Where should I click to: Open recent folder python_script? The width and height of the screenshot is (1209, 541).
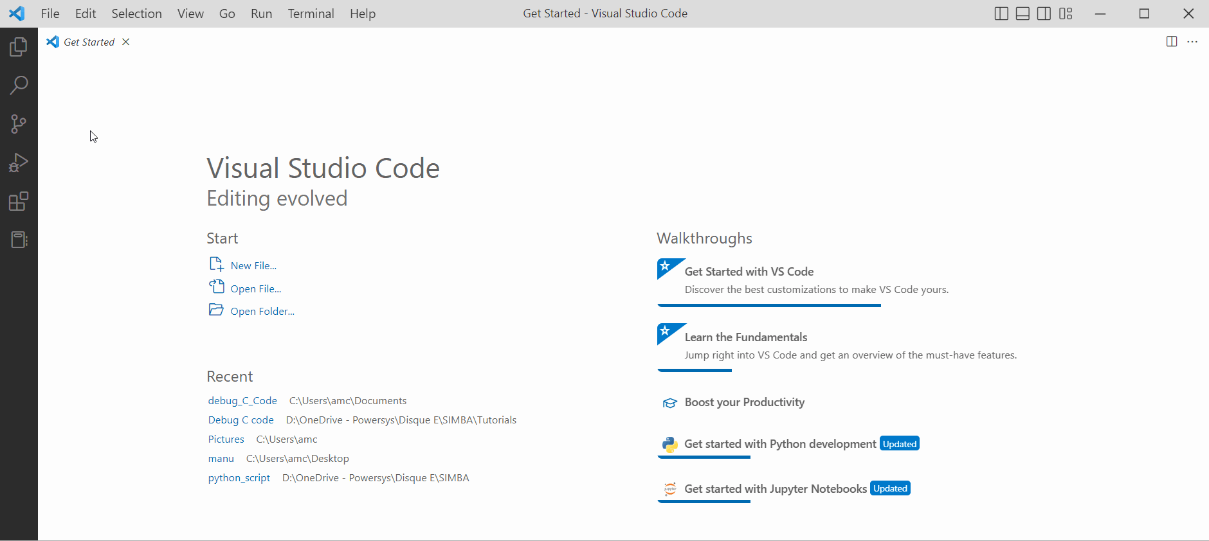point(239,477)
